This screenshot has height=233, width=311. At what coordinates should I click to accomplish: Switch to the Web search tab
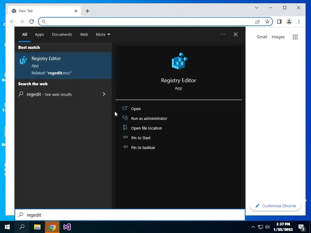[84, 34]
